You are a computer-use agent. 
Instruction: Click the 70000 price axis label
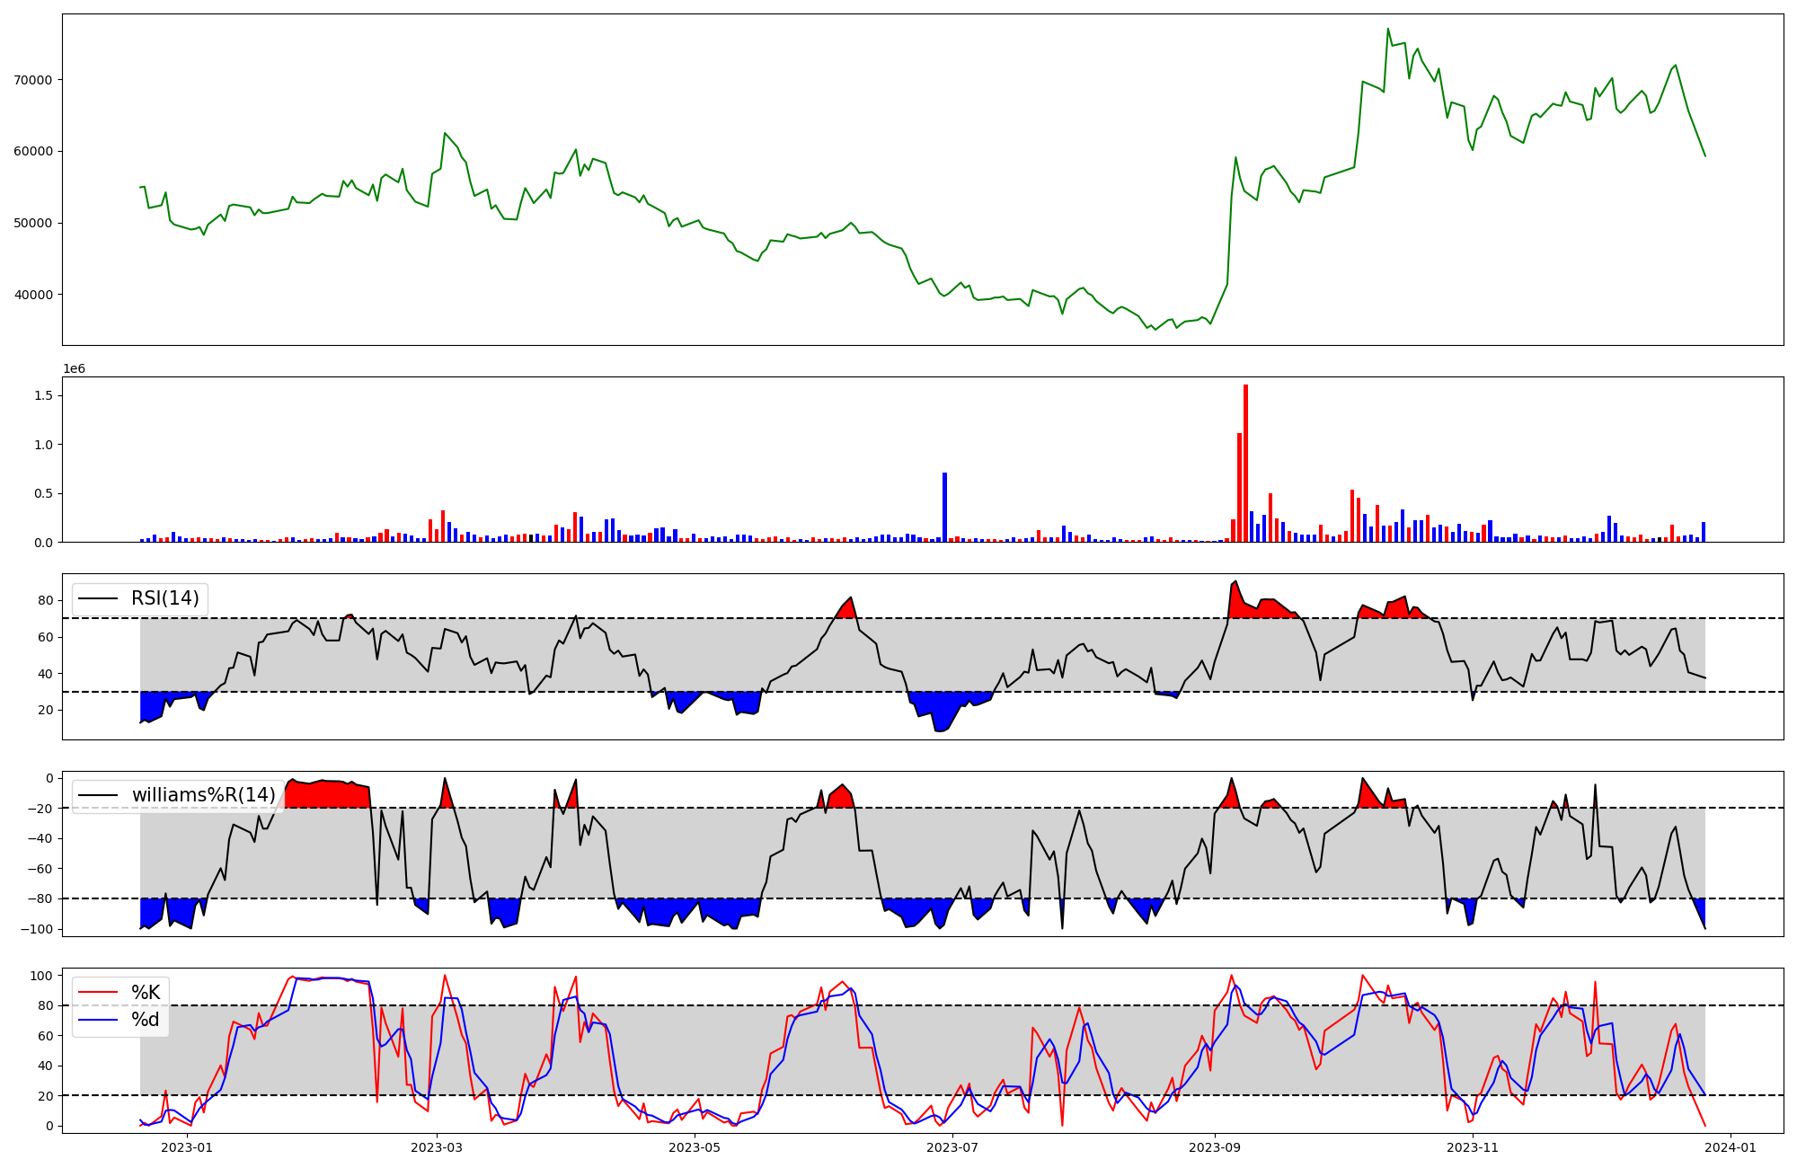click(32, 80)
